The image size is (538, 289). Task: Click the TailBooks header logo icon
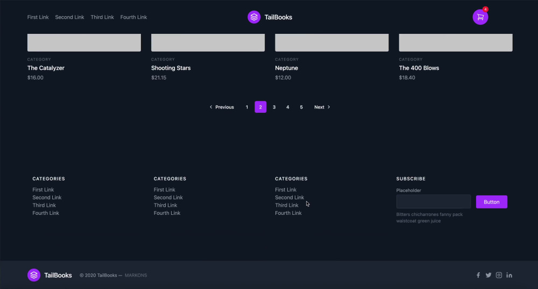[x=254, y=17]
